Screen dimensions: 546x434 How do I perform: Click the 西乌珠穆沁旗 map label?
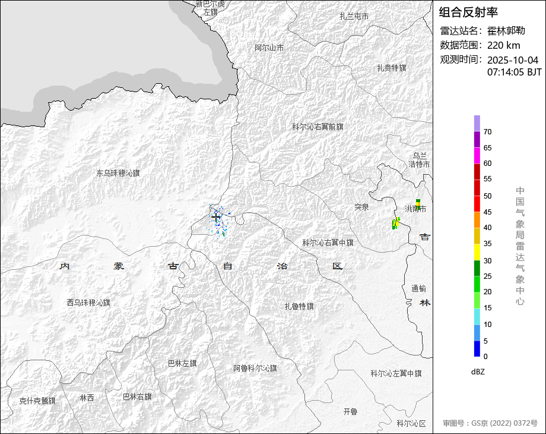88,303
